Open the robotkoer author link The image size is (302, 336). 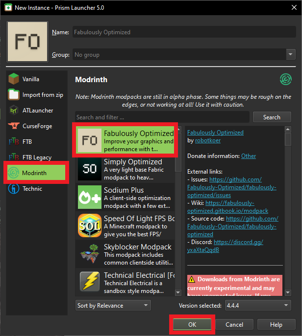pos(208,140)
